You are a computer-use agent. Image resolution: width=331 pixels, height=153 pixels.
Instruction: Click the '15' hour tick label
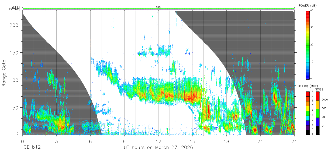point(192,141)
